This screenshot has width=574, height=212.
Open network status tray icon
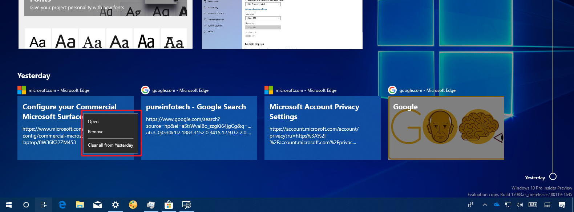pyautogui.click(x=508, y=205)
